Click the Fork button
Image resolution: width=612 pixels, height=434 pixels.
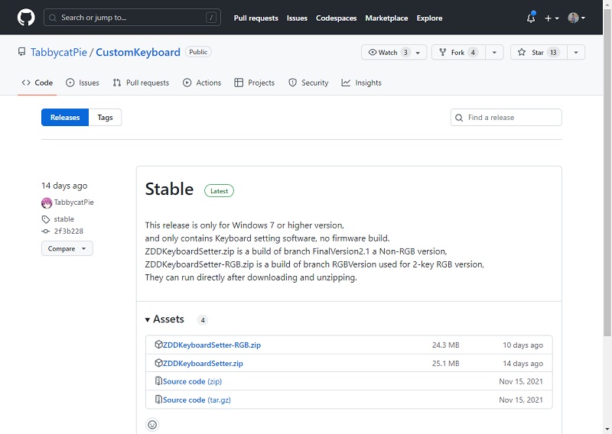[x=458, y=52]
